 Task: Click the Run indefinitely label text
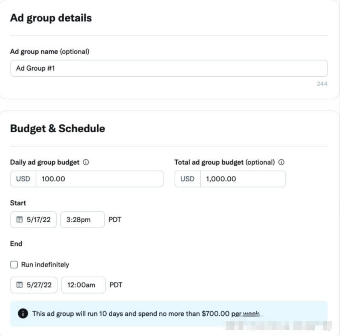[45, 265]
